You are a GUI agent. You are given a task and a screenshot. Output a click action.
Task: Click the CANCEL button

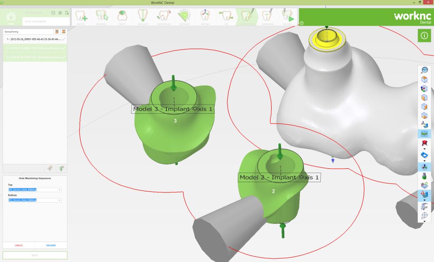[19, 246]
